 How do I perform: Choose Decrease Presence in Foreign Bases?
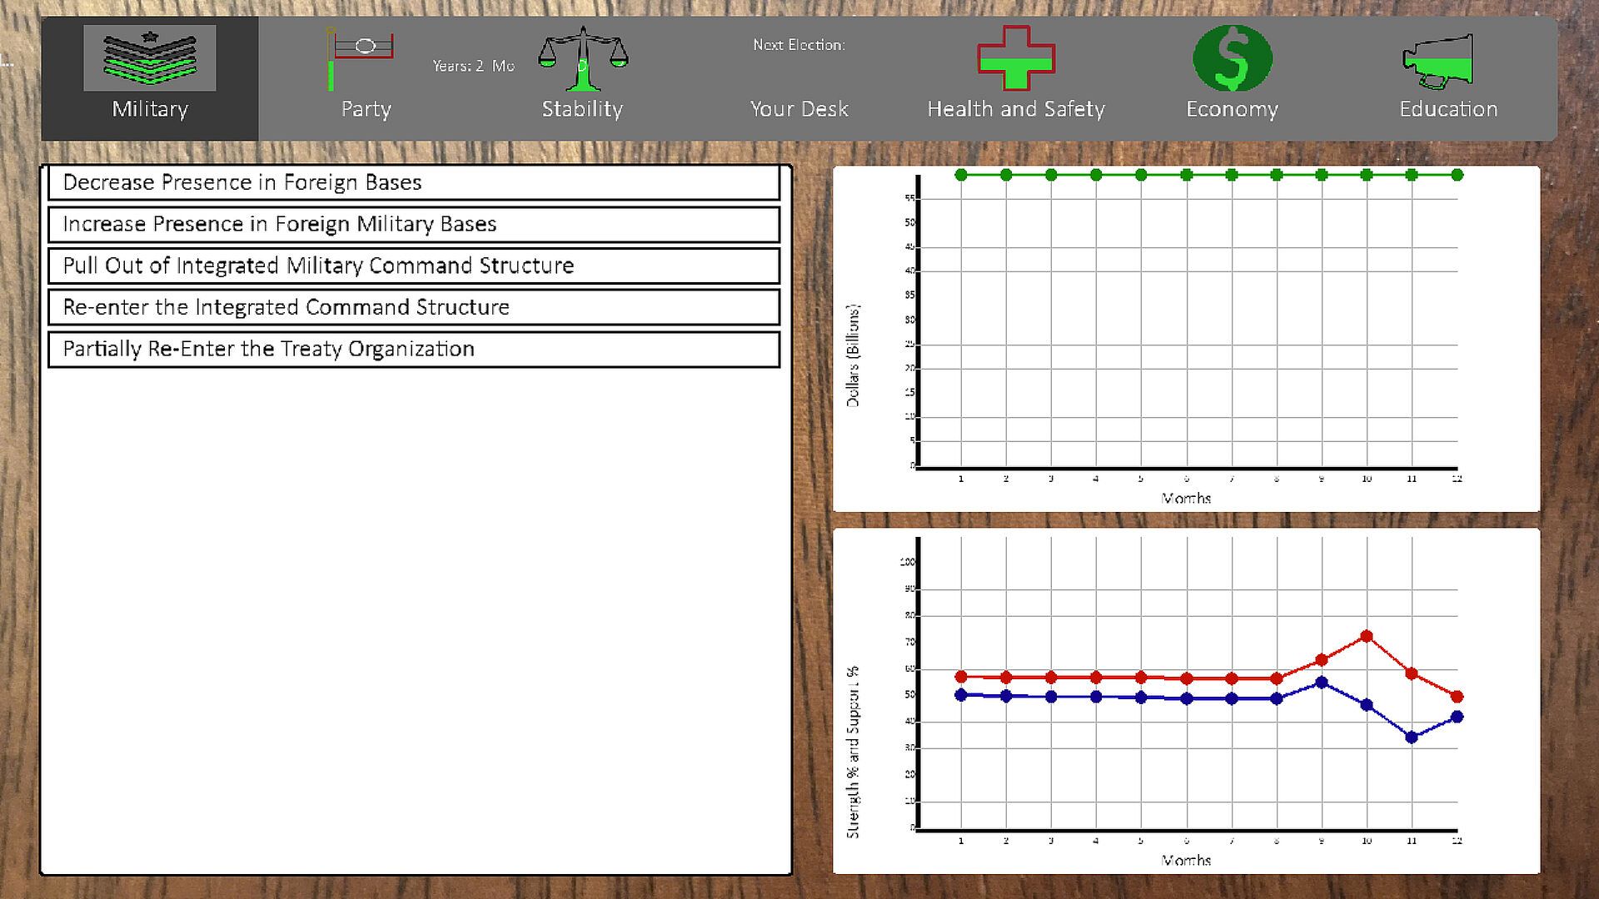414,182
